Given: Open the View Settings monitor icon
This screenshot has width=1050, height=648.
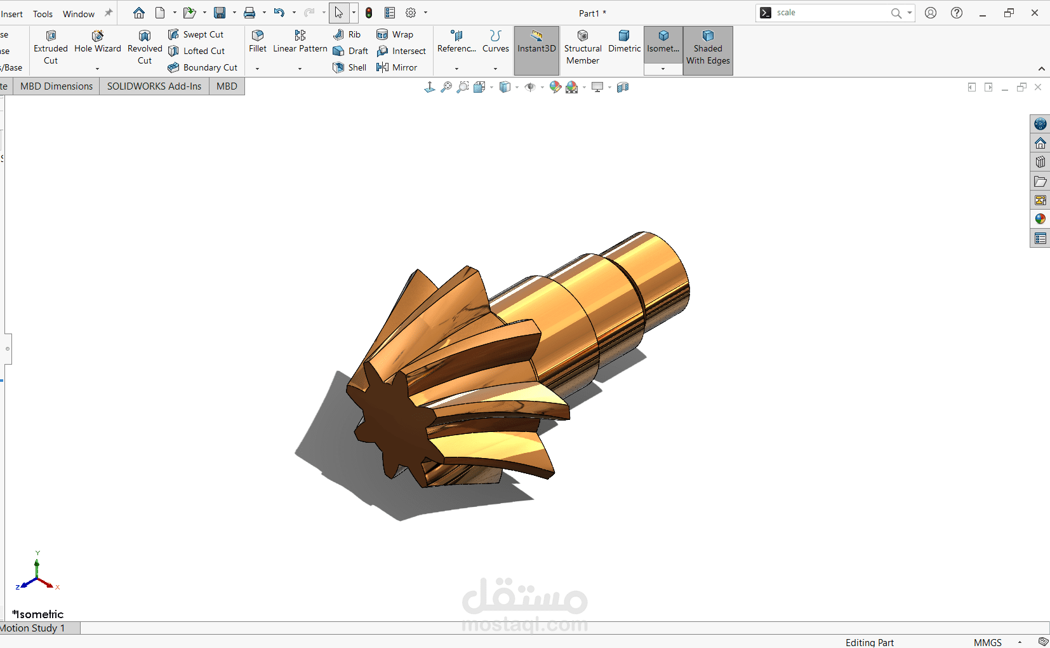Looking at the screenshot, I should pos(597,87).
